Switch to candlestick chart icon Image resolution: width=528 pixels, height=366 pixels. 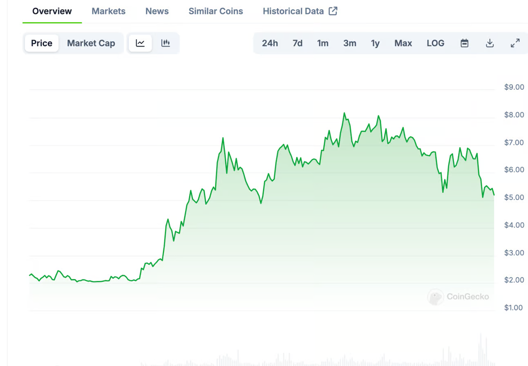pos(166,43)
